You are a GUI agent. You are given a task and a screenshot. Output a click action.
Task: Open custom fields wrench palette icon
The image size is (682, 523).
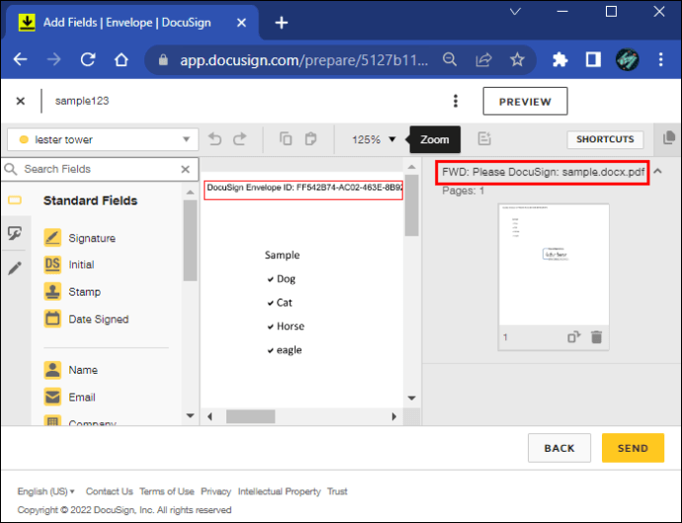(15, 233)
